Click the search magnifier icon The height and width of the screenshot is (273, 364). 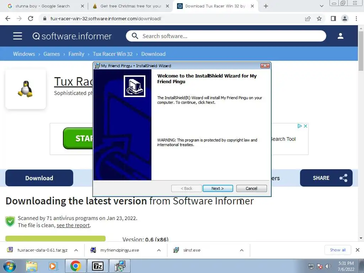pos(135,36)
